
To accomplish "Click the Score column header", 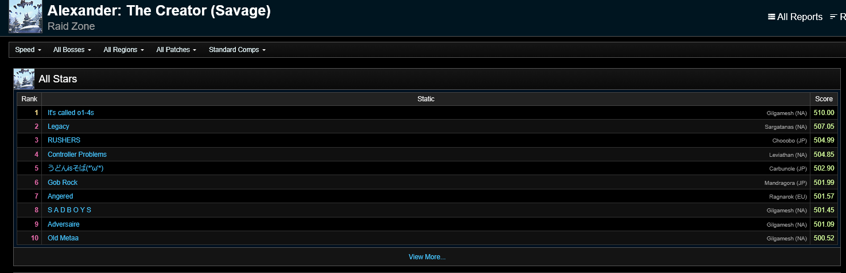I will point(824,99).
